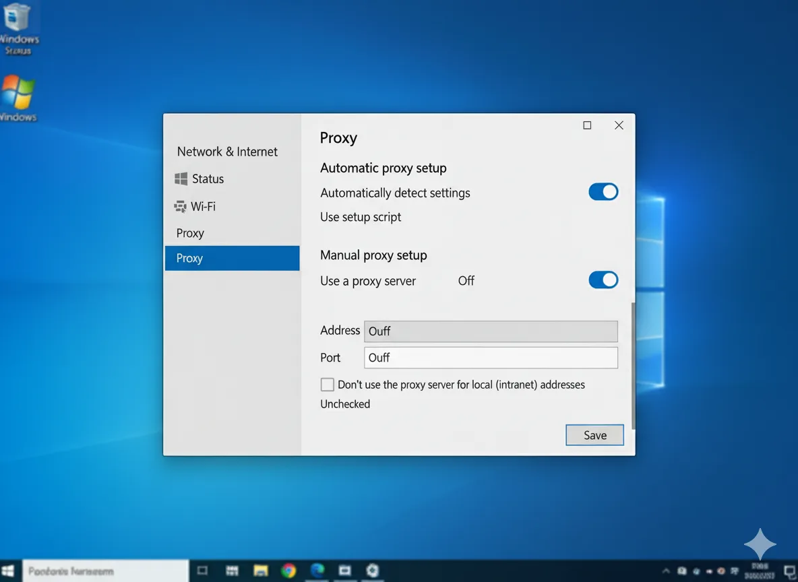Click the Wi-Fi icon in the sidebar
This screenshot has width=798, height=582.
181,207
